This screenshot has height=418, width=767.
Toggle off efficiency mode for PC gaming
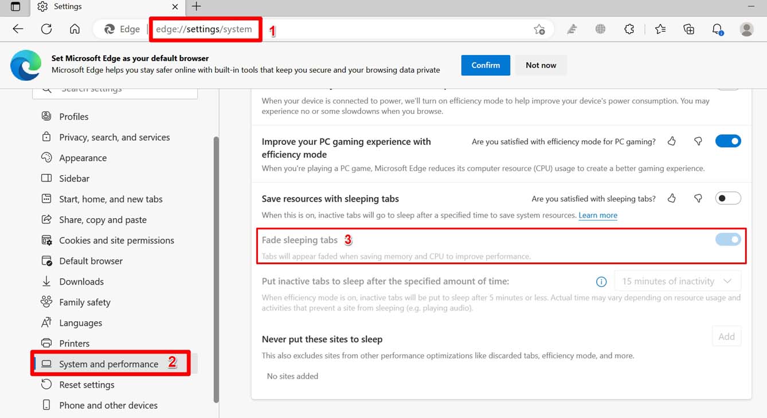pyautogui.click(x=728, y=141)
